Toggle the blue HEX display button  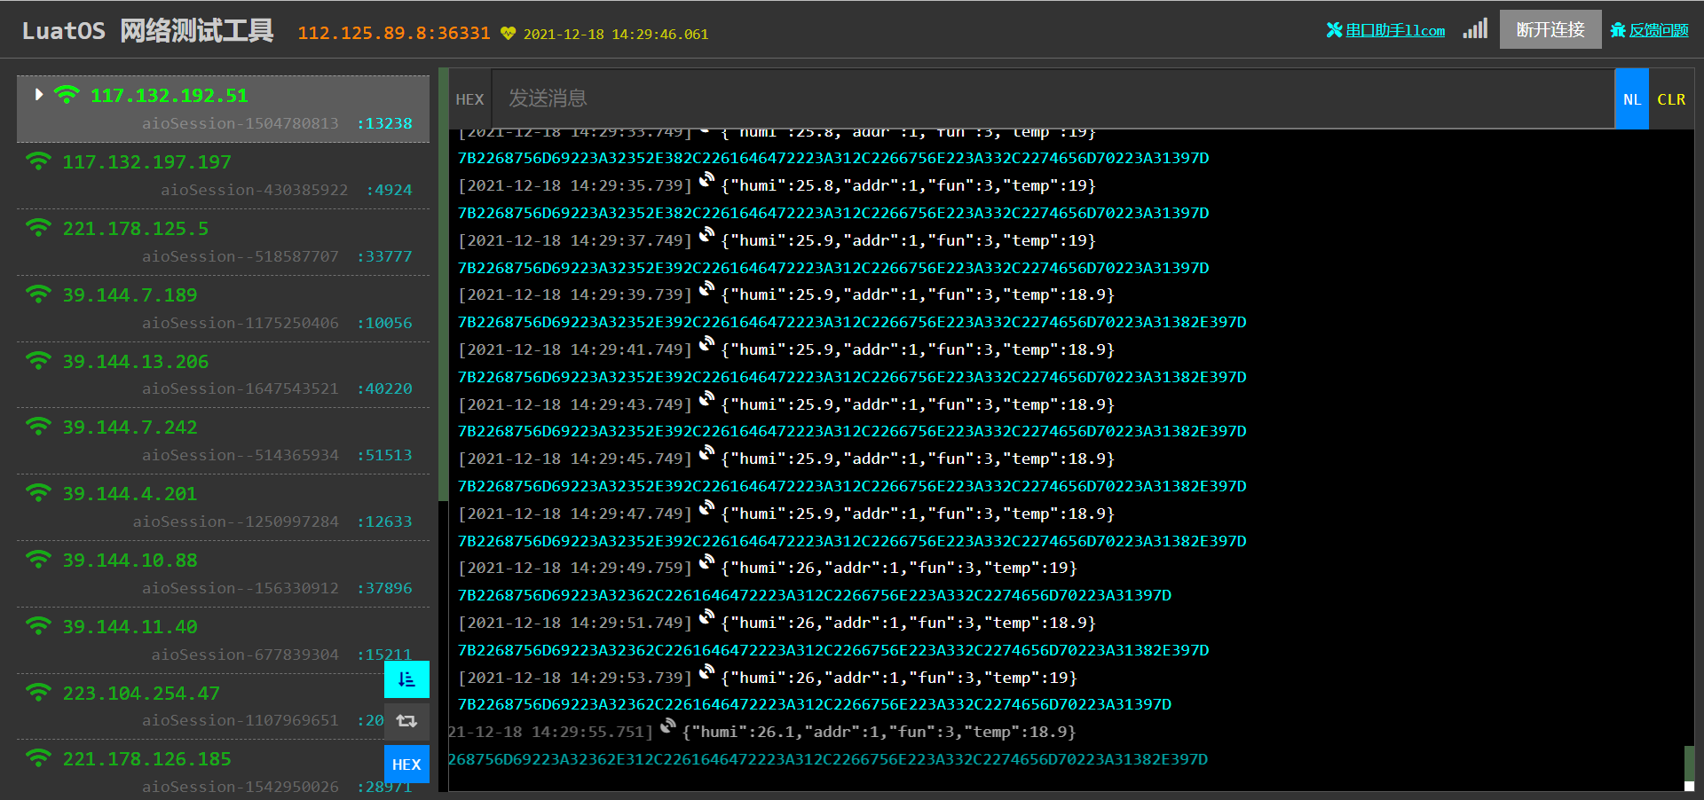[406, 764]
